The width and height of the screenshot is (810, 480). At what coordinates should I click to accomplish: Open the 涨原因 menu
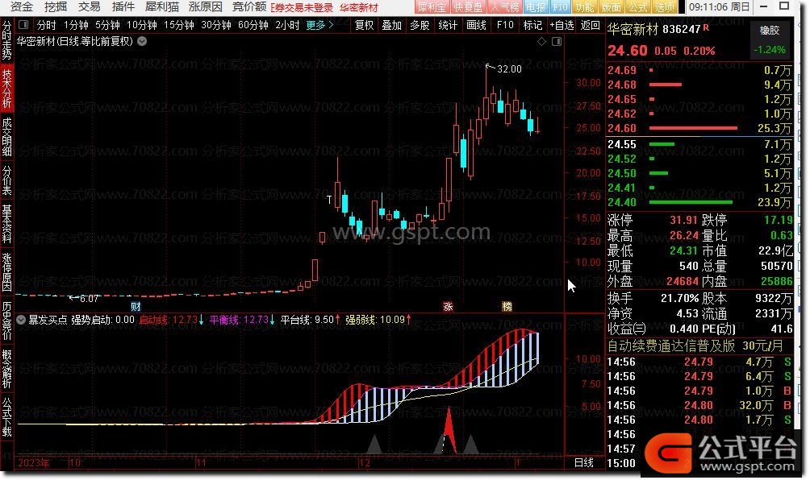click(206, 6)
